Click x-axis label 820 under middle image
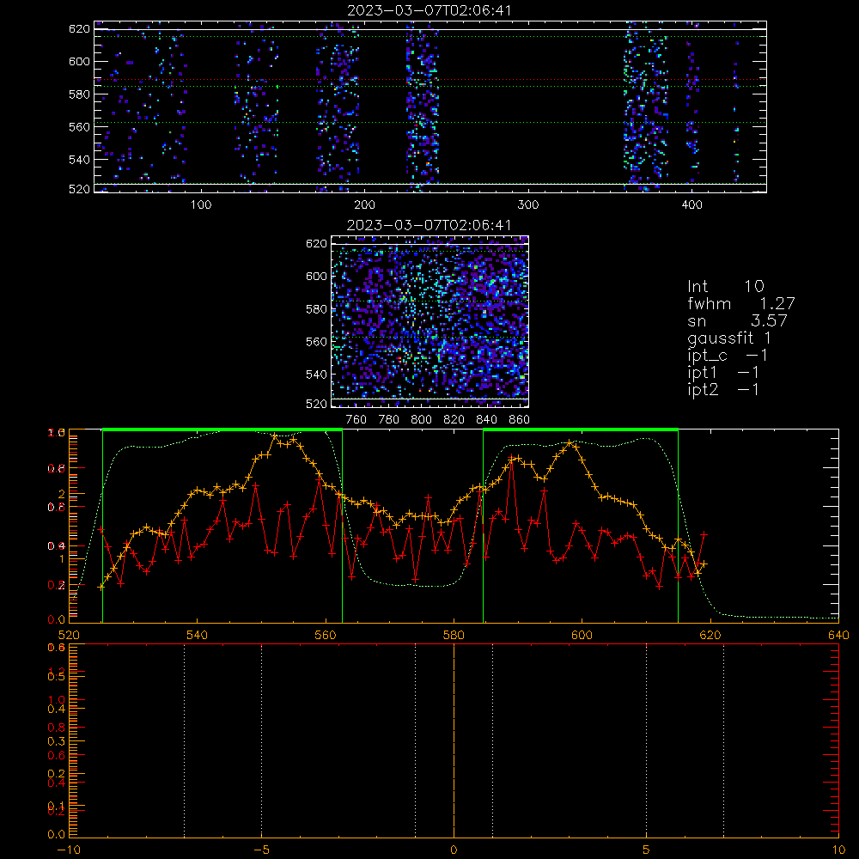859x859 pixels. [x=454, y=420]
